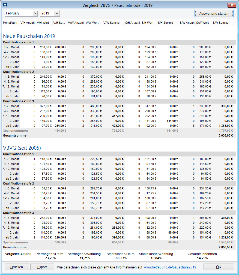Click column sum 368,50 €
Image resolution: width=239 pixels, height=275 pixels.
click(x=60, y=242)
